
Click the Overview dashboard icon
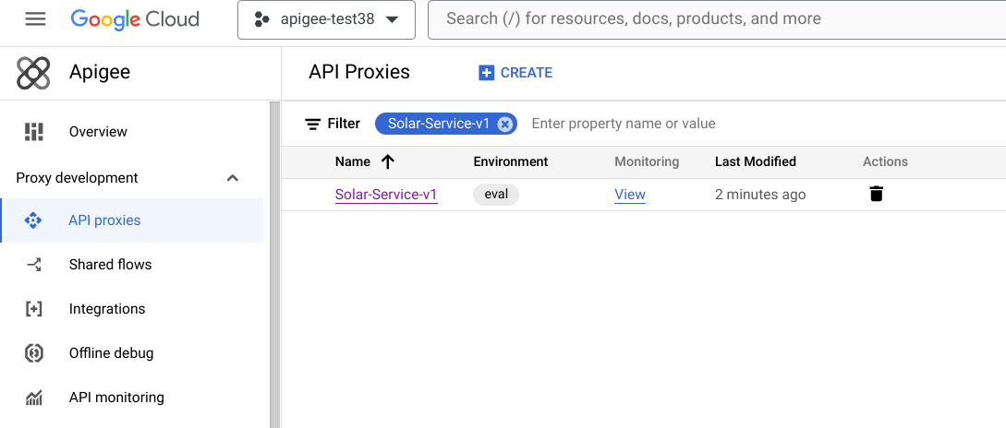33,131
